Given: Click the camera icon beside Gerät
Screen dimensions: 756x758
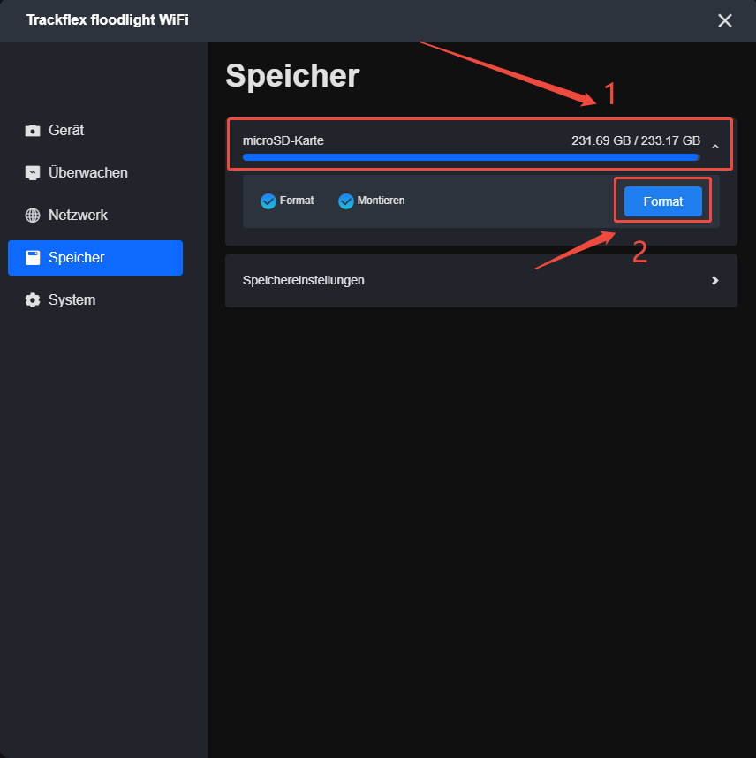Looking at the screenshot, I should [33, 131].
